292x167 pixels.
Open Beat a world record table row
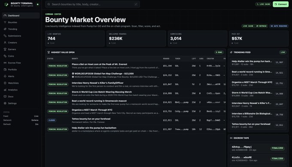[x=136, y=102]
